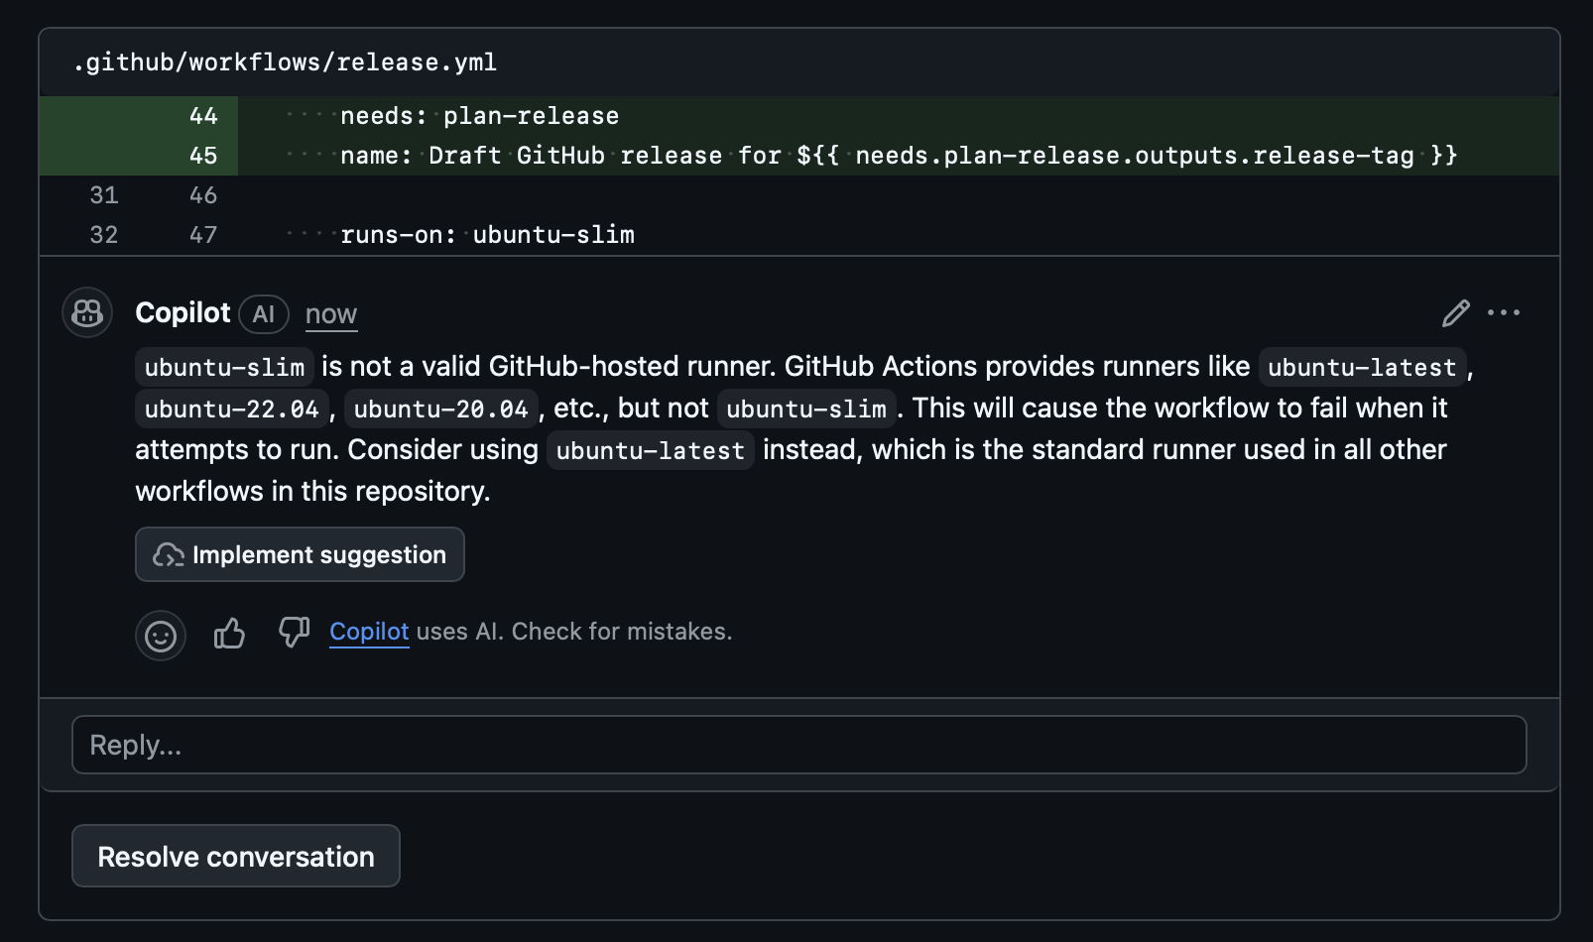Click the Copilot author name
The image size is (1593, 942).
[x=183, y=313]
